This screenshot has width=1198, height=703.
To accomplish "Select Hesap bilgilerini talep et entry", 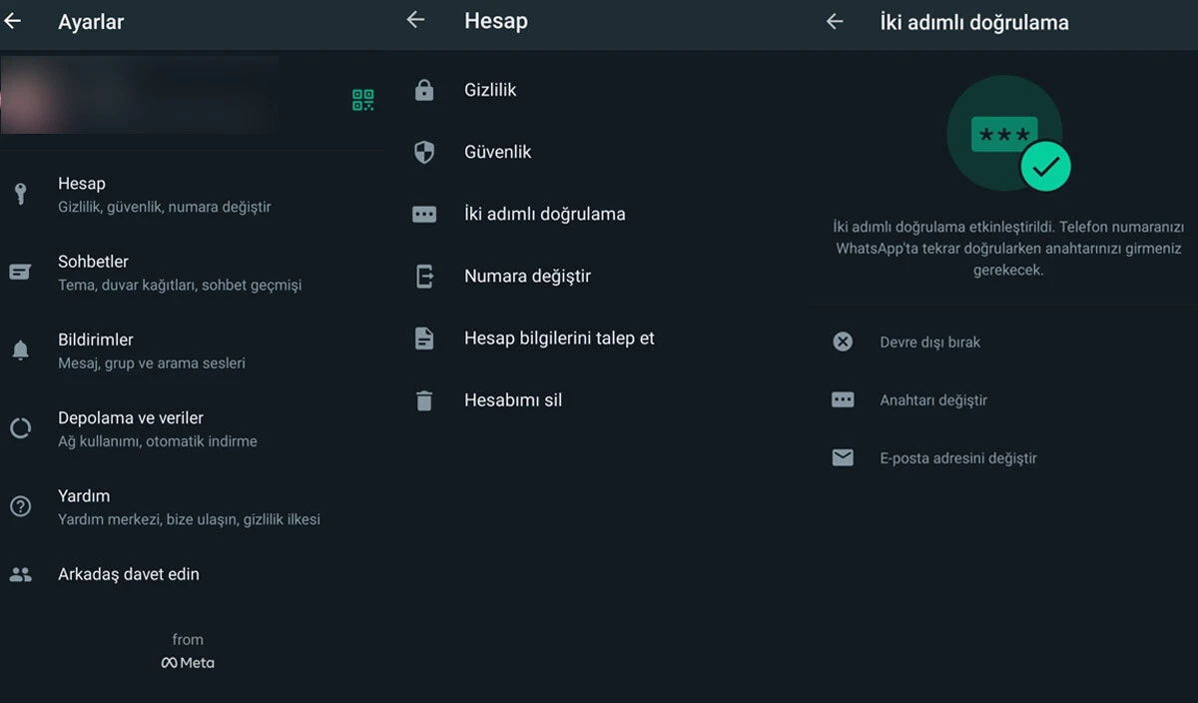I will (558, 338).
